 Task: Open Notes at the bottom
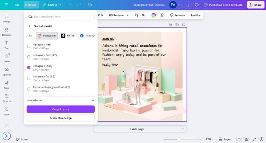pyautogui.click(x=22, y=139)
